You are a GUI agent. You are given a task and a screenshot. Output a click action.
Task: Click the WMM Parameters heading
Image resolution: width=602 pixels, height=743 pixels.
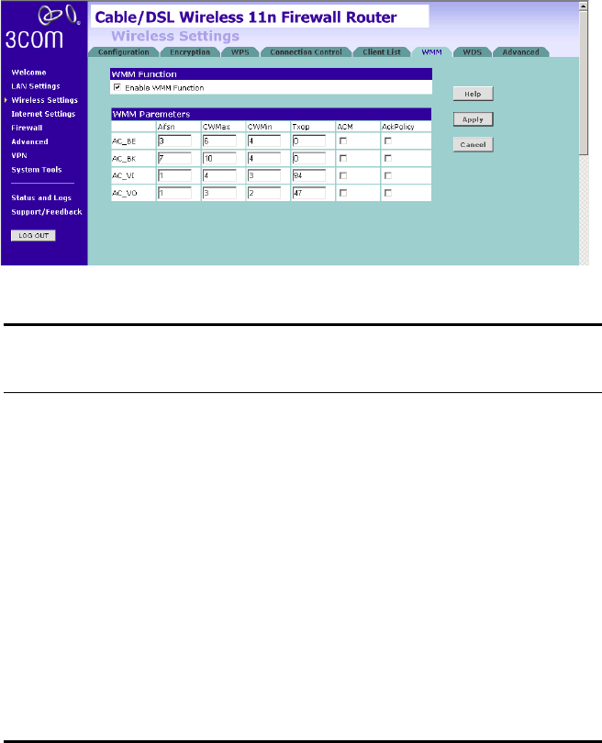[x=151, y=114]
